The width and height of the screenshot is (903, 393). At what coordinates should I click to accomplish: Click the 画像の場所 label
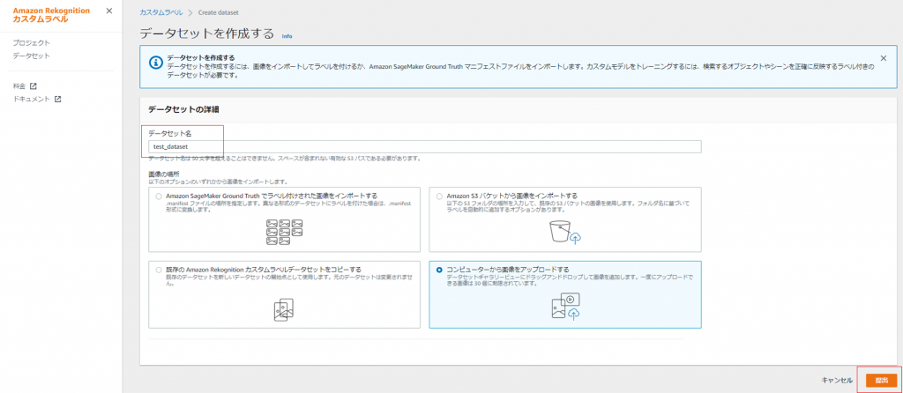click(162, 174)
